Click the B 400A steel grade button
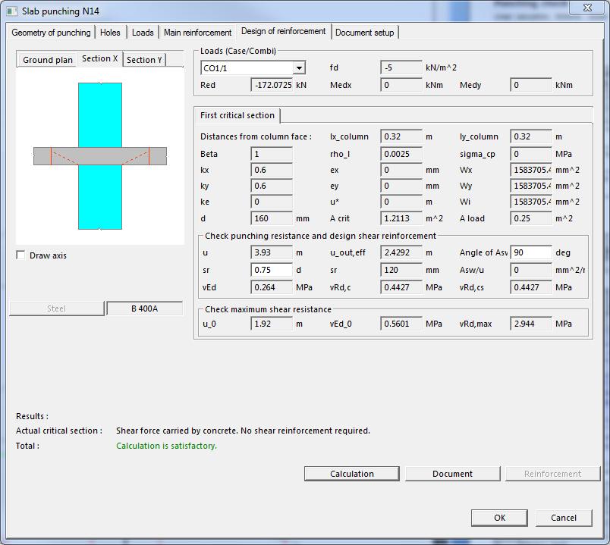 (x=144, y=309)
